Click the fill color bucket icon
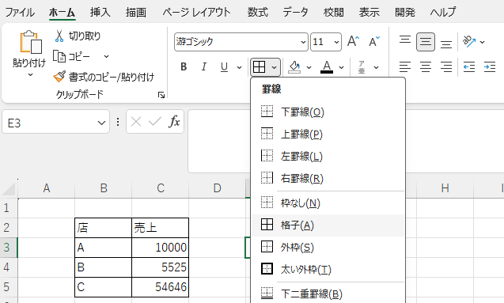The height and width of the screenshot is (303, 504). 294,66
